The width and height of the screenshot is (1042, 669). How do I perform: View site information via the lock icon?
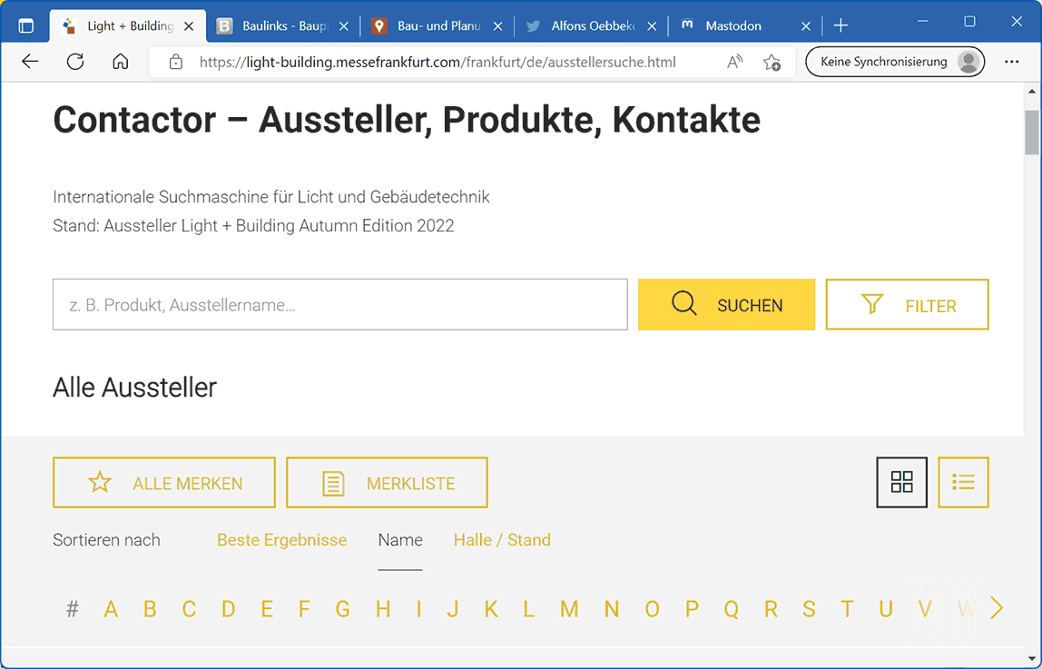[176, 62]
